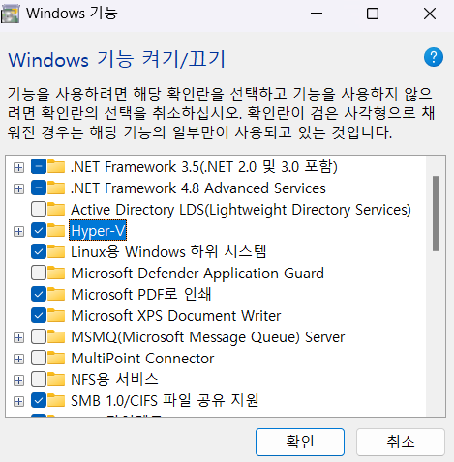454x462 pixels.
Task: Select '.NET Framework 3.5(.NET 2.0 및 3.0 포함)' row
Action: 204,167
